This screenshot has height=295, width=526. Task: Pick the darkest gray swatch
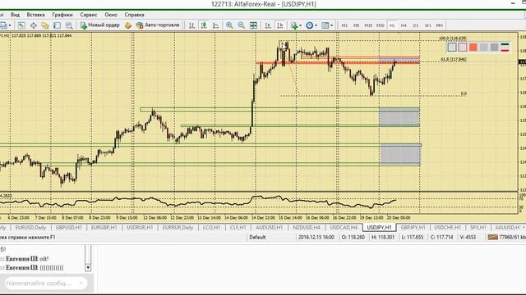point(494,48)
